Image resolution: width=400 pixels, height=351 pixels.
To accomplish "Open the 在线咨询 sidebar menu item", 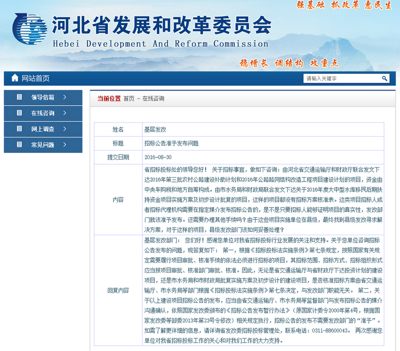I will click(43, 113).
